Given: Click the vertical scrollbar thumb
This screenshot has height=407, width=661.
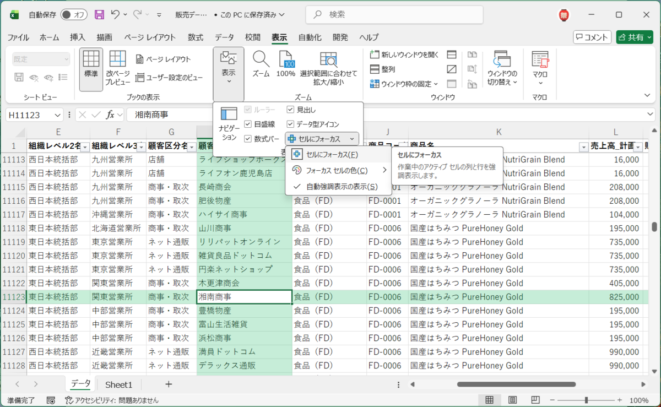Looking at the screenshot, I should [654, 227].
